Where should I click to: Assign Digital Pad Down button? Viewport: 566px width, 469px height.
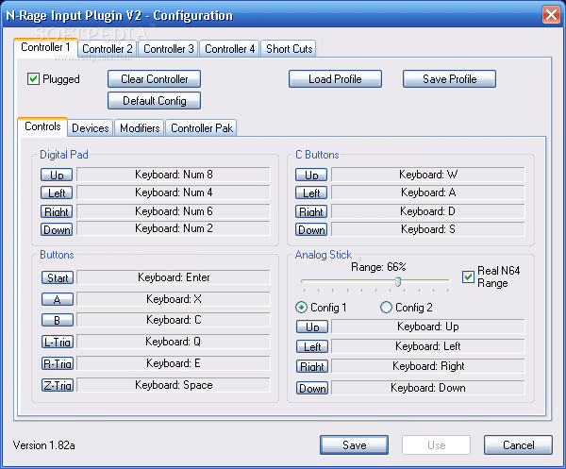(57, 229)
